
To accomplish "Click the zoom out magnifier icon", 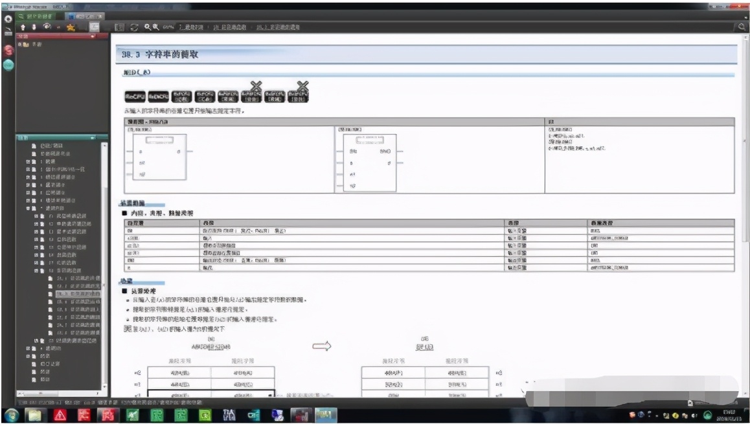I will pos(156,27).
